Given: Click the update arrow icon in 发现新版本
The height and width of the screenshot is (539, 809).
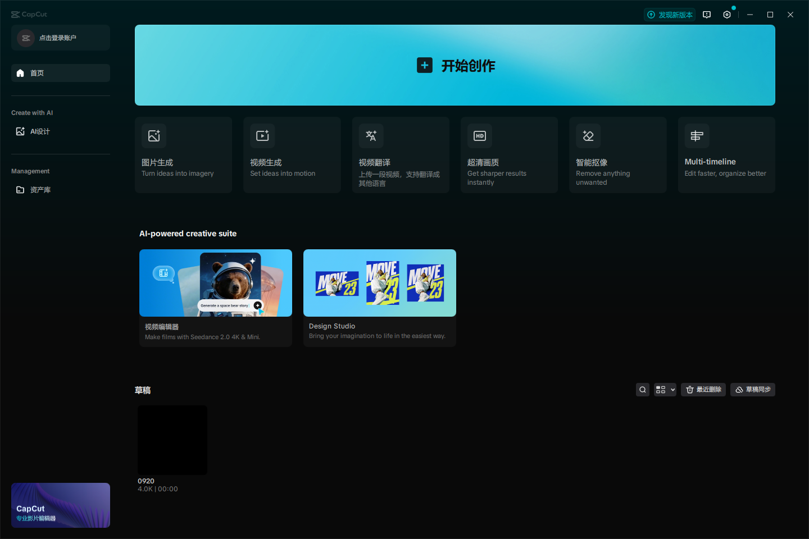Looking at the screenshot, I should [x=651, y=15].
